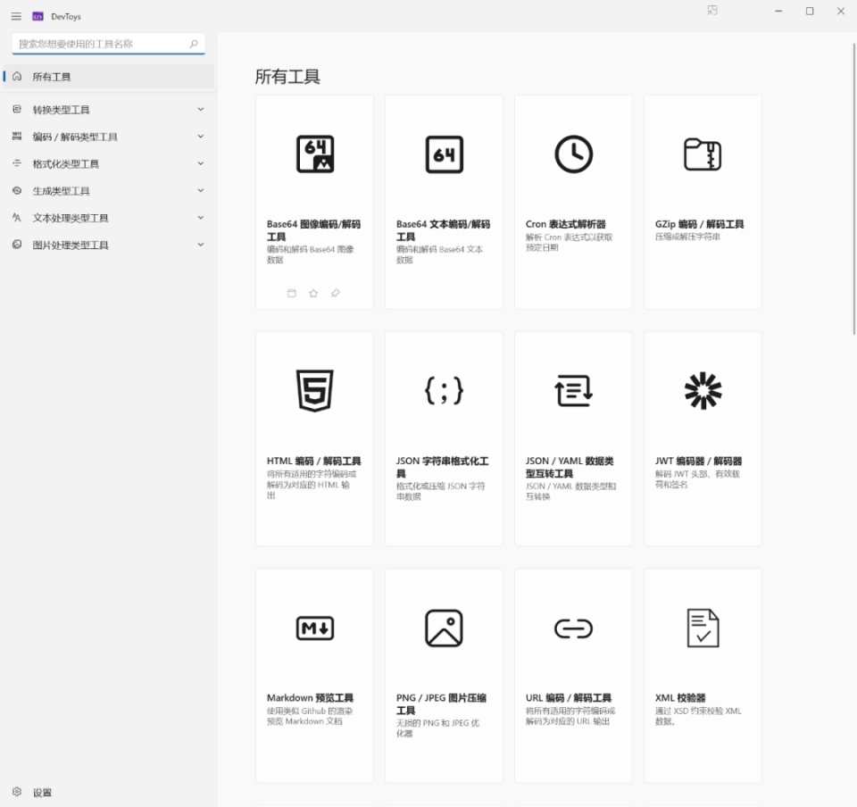Open PNG / JPEG compressor picture icon

pos(445,628)
